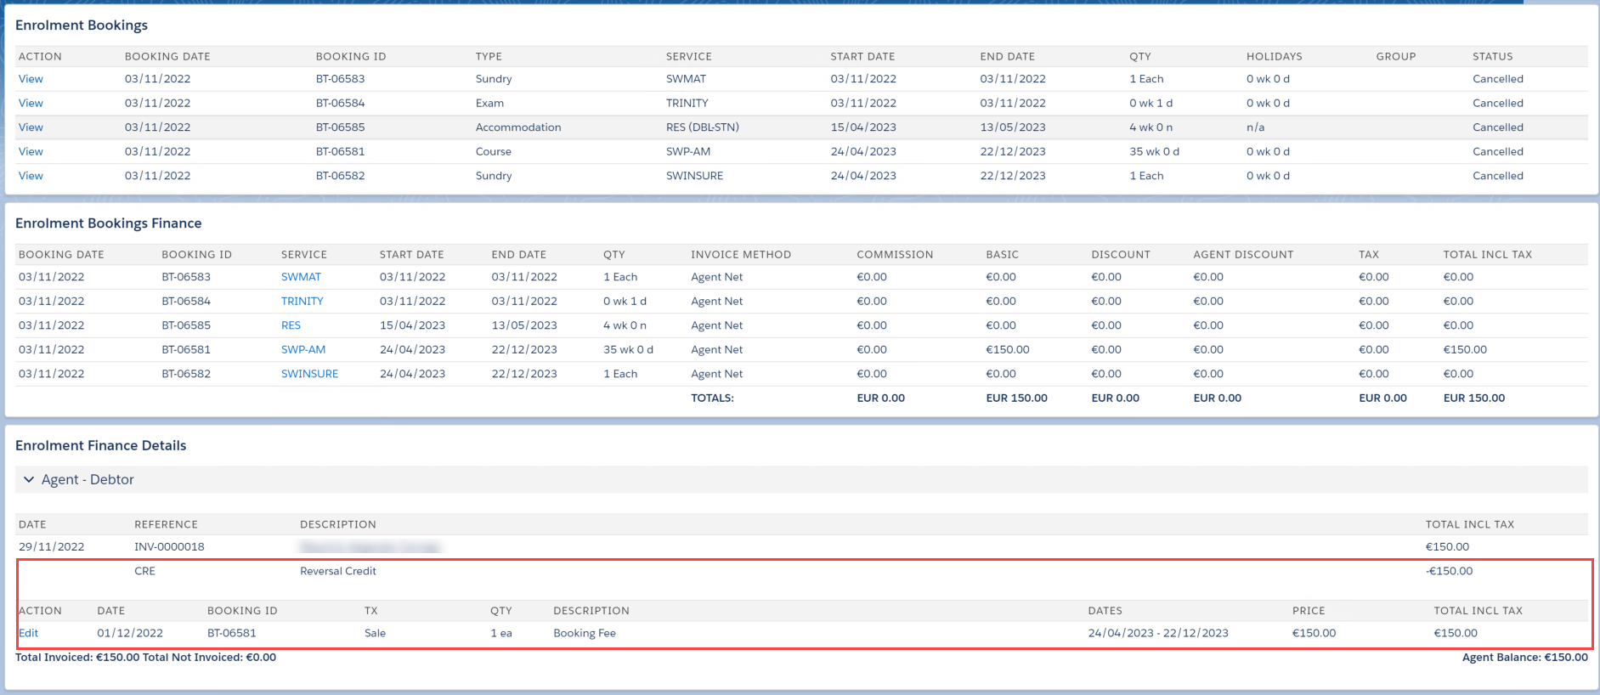Image resolution: width=1600 pixels, height=695 pixels.
Task: Click View for the Accommodation booking BT-06585
Action: (31, 127)
